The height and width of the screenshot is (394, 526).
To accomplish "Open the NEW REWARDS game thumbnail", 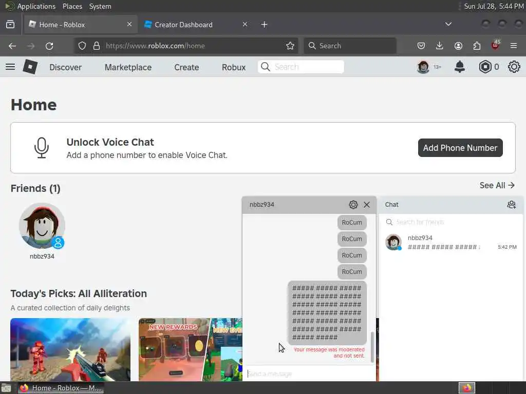I will [190, 349].
